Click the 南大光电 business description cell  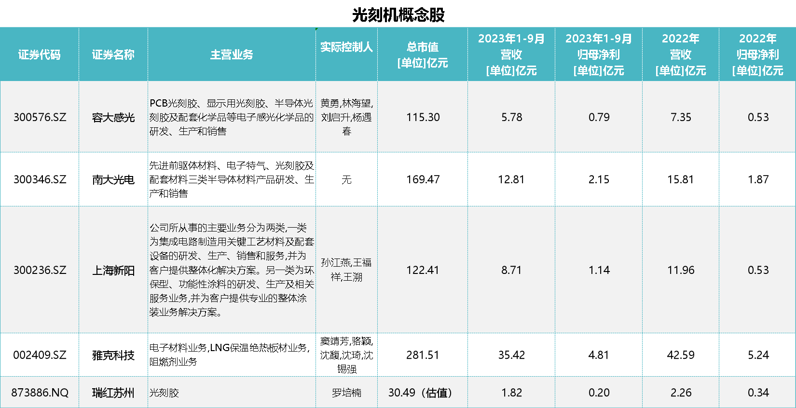tap(232, 179)
